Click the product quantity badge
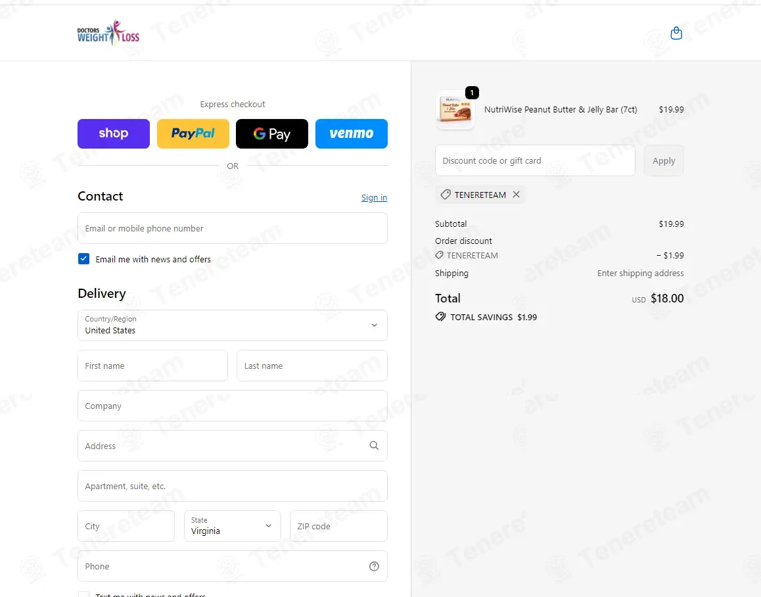 472,92
